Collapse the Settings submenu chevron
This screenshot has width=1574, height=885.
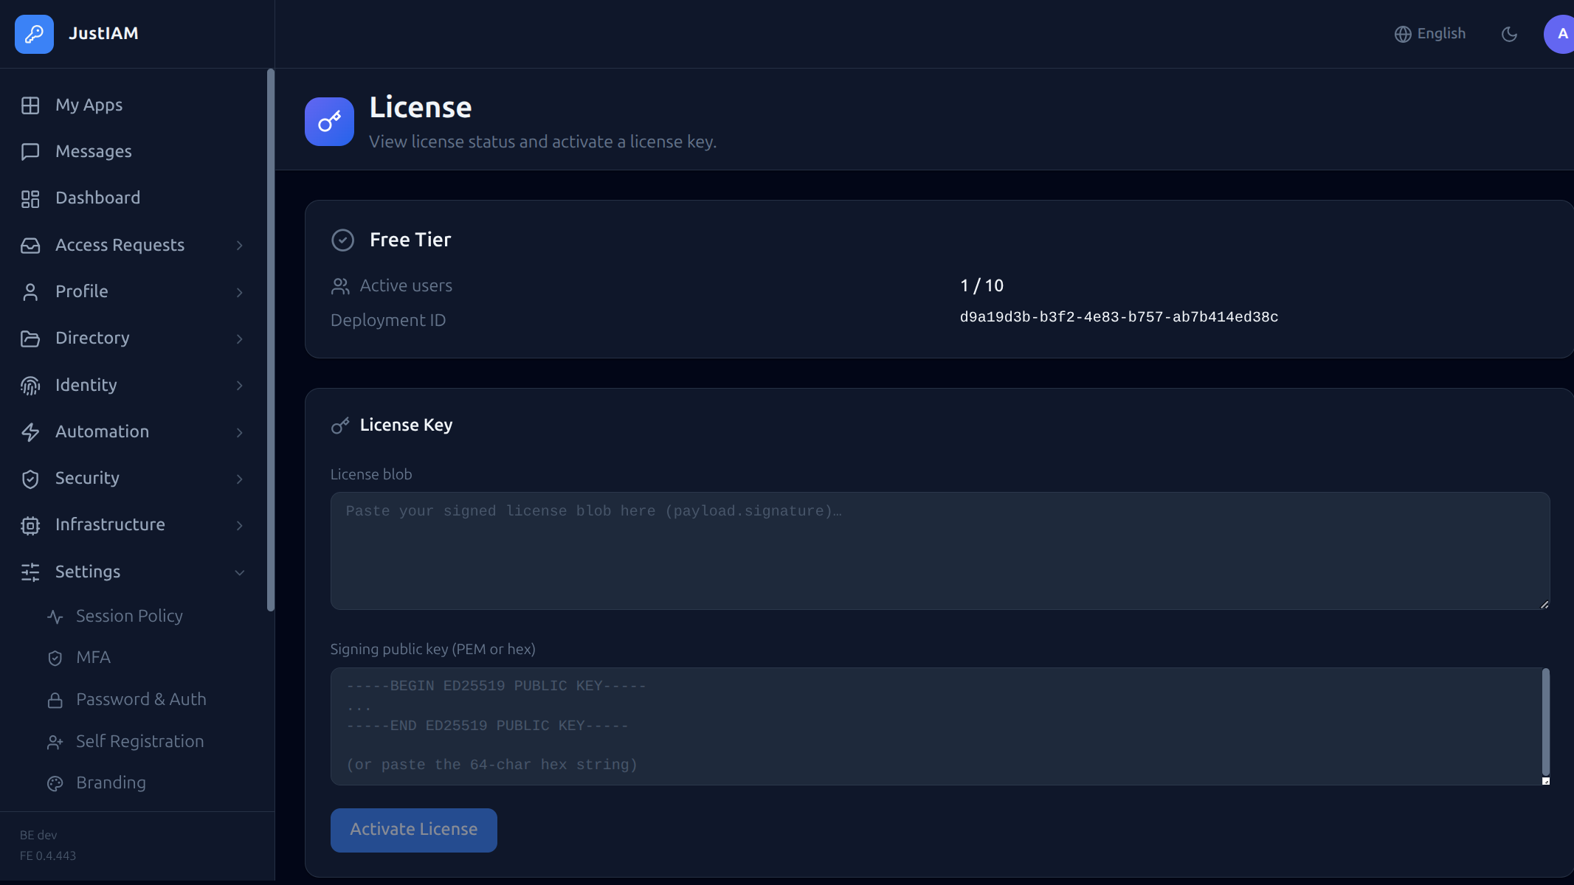(x=239, y=572)
